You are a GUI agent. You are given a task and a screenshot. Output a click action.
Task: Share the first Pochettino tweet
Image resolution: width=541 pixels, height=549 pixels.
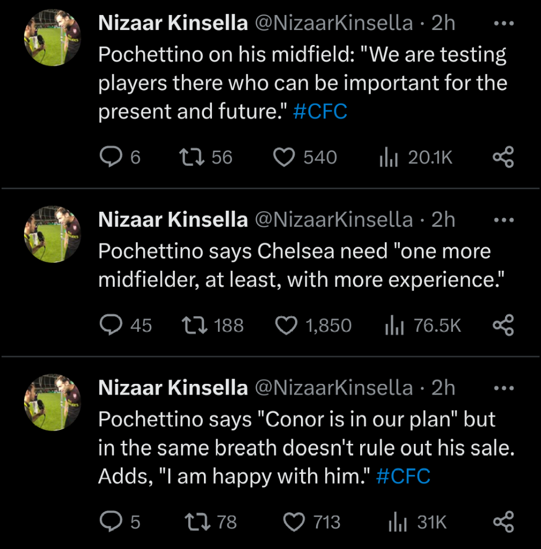point(503,157)
